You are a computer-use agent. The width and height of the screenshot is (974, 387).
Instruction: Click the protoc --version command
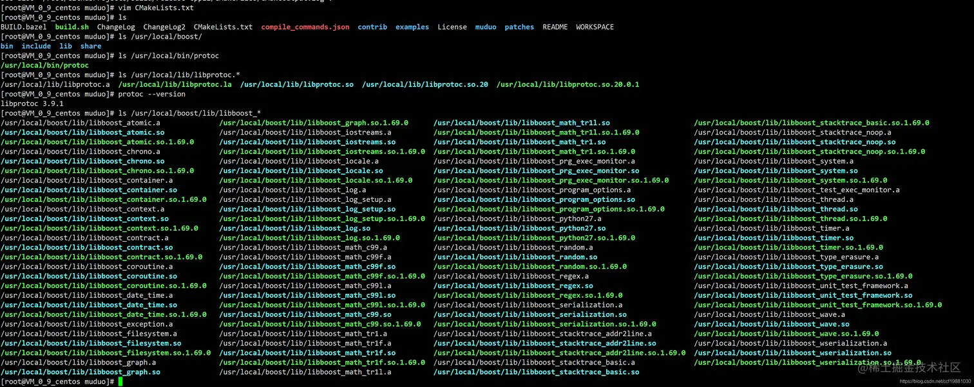point(152,94)
